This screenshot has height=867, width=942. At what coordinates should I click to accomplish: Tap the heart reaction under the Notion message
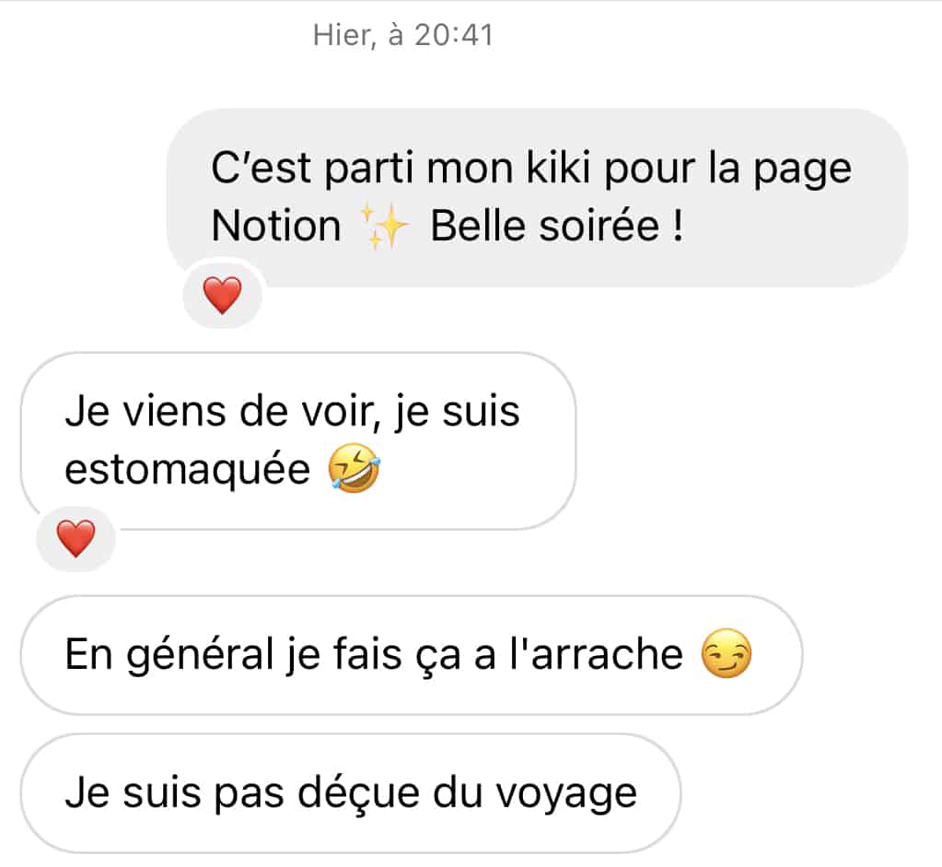pos(222,295)
